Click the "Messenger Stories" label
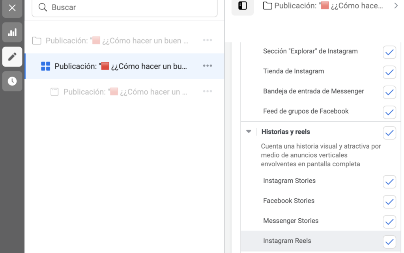Screen dimensions: 404x253 pyautogui.click(x=291, y=221)
